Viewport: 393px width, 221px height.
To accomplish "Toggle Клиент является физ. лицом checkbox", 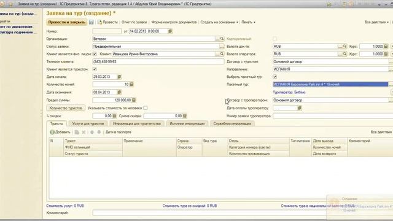I will pyautogui.click(x=95, y=54).
